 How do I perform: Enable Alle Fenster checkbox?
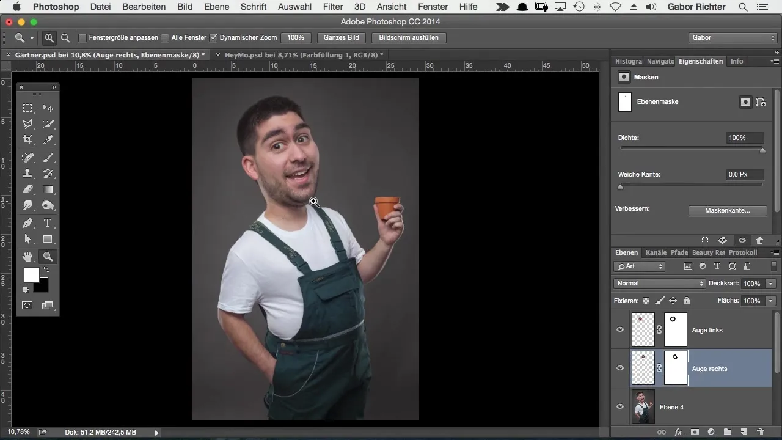pos(165,38)
